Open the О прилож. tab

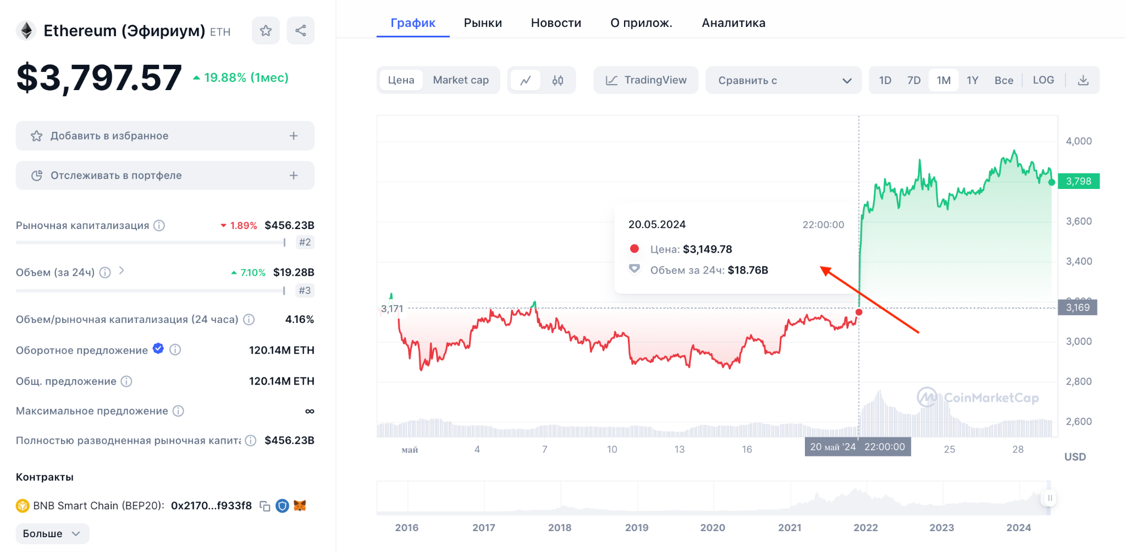641,23
